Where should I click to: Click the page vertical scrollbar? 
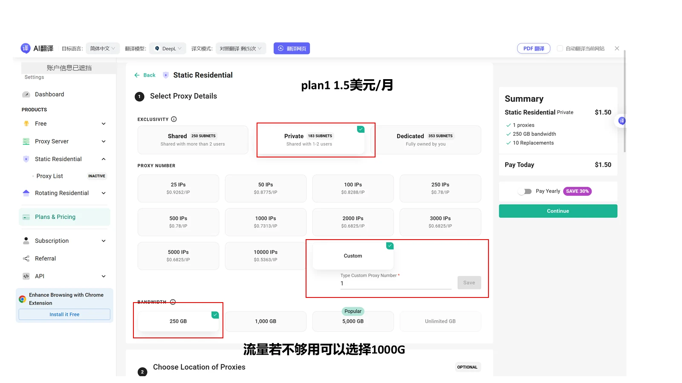click(x=625, y=101)
